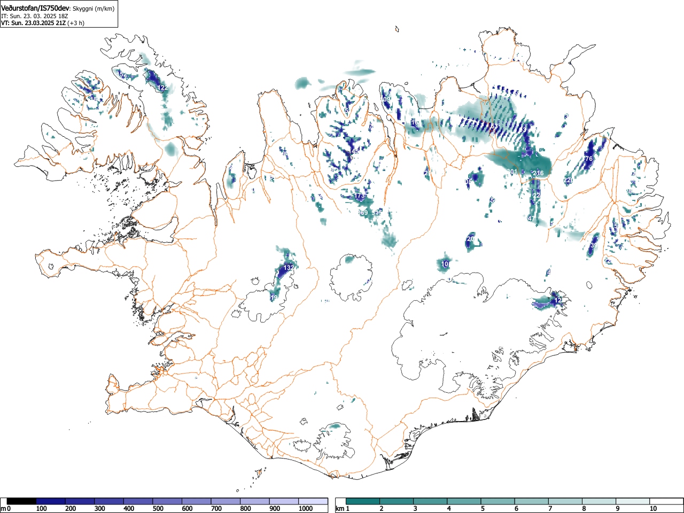This screenshot has height=513, width=684.
Task: Click the 201 visibility value on the map
Action: pyautogui.click(x=512, y=172)
